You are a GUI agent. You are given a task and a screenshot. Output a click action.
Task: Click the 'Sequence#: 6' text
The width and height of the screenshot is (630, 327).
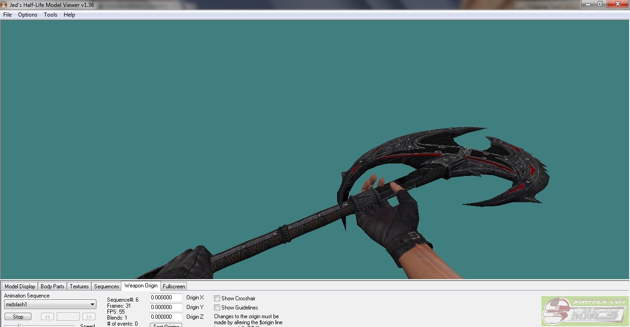tap(123, 300)
